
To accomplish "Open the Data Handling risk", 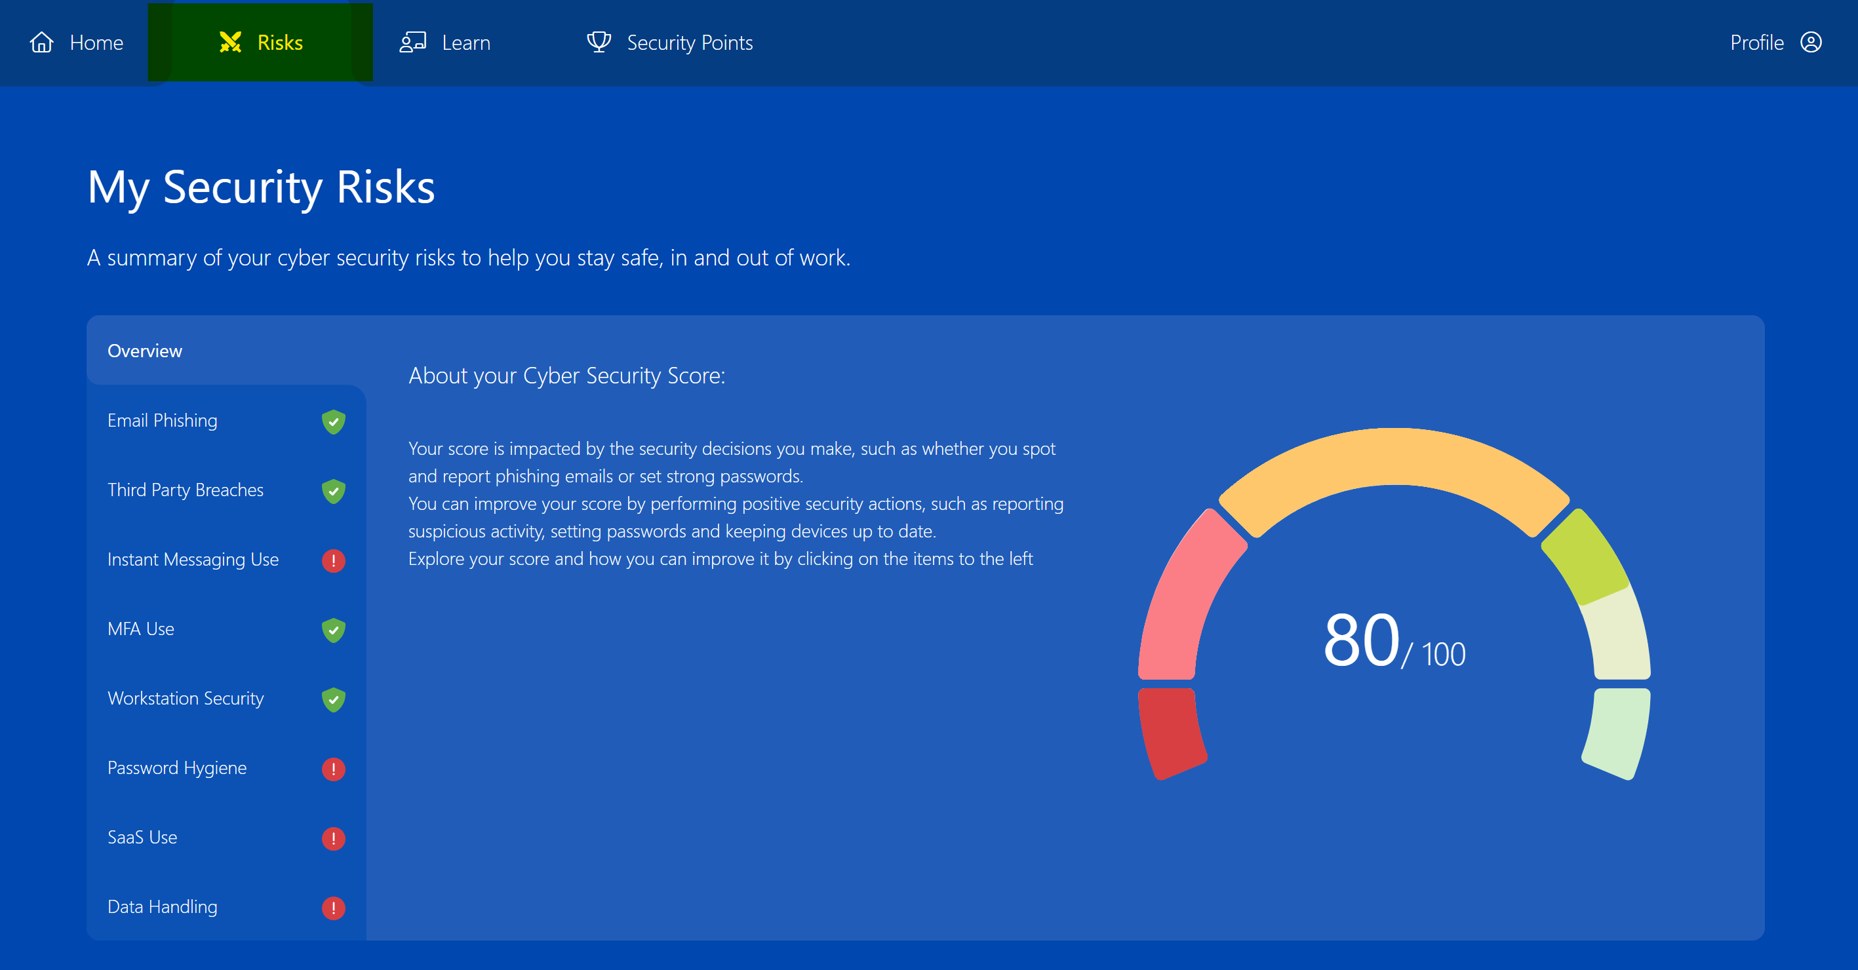I will [226, 906].
